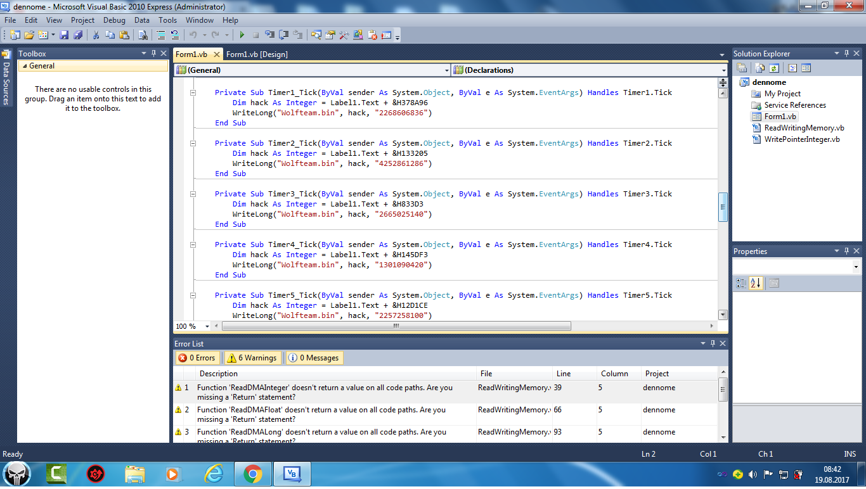Click Properties icon in Solution Explorer toolbar
Image resolution: width=866 pixels, height=489 pixels.
741,68
